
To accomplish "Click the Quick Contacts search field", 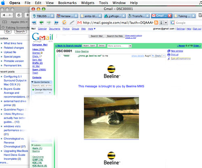I will pyautogui.click(x=42, y=85).
